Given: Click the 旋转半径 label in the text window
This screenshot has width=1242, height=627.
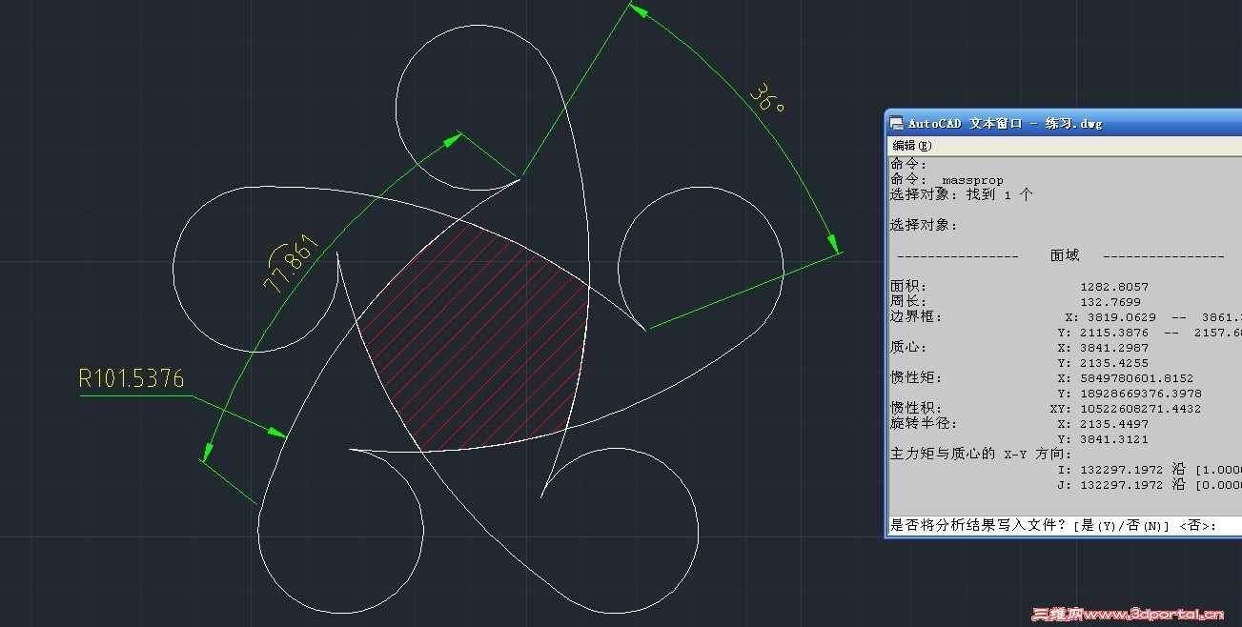Looking at the screenshot, I should click(924, 424).
